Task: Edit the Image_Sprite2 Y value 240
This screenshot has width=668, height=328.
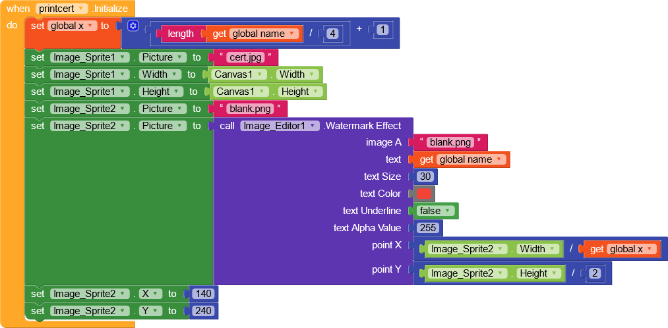Action: pyautogui.click(x=203, y=311)
